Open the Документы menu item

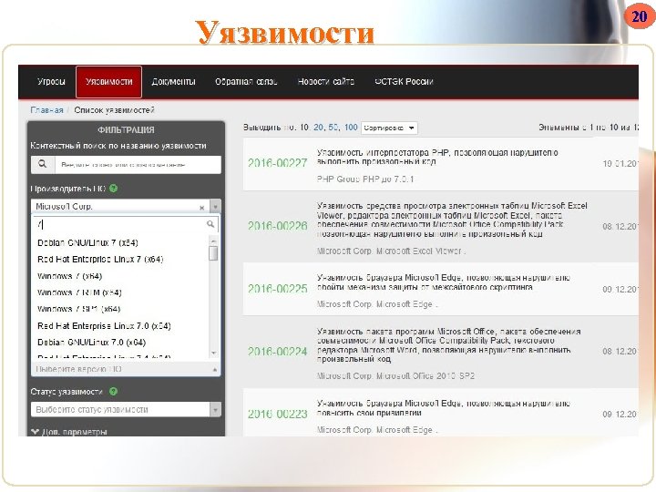tap(173, 82)
